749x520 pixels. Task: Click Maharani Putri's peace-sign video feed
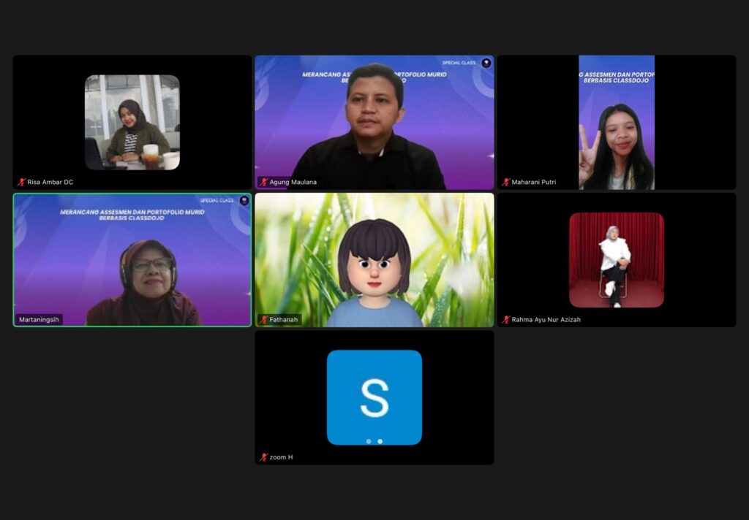617,123
